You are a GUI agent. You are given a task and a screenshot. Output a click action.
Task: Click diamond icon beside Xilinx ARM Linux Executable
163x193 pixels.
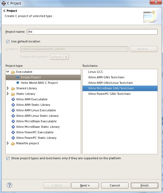[13, 110]
